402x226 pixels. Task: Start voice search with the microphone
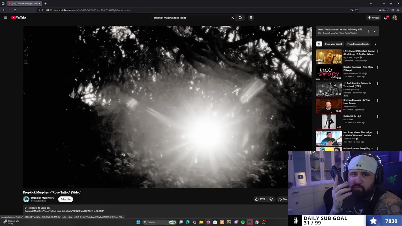tap(251, 18)
